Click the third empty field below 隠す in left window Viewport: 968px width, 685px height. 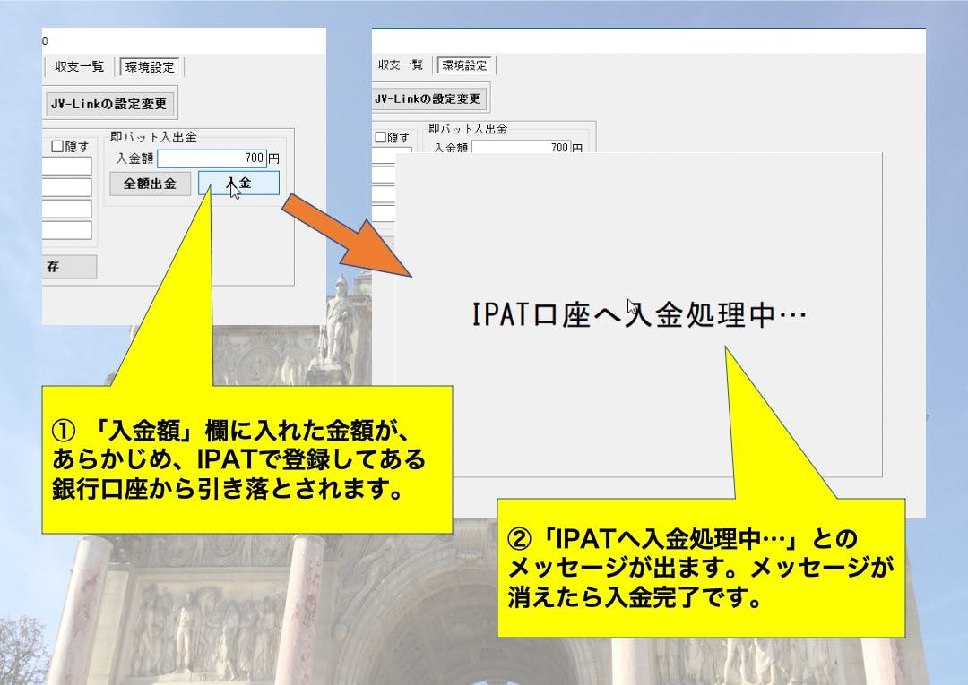66,209
